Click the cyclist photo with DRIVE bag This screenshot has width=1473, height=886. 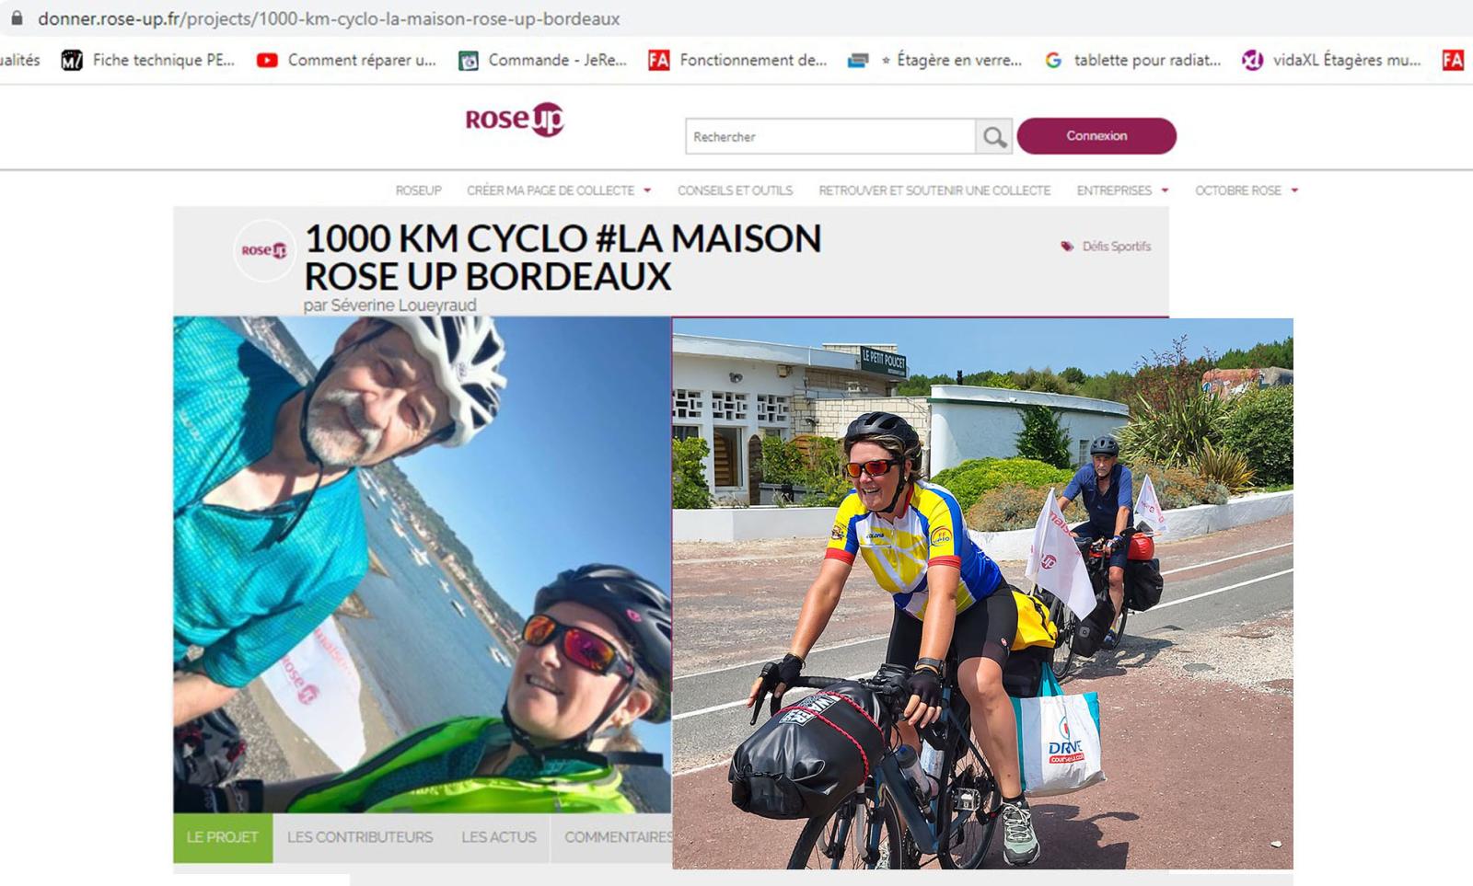pos(982,593)
